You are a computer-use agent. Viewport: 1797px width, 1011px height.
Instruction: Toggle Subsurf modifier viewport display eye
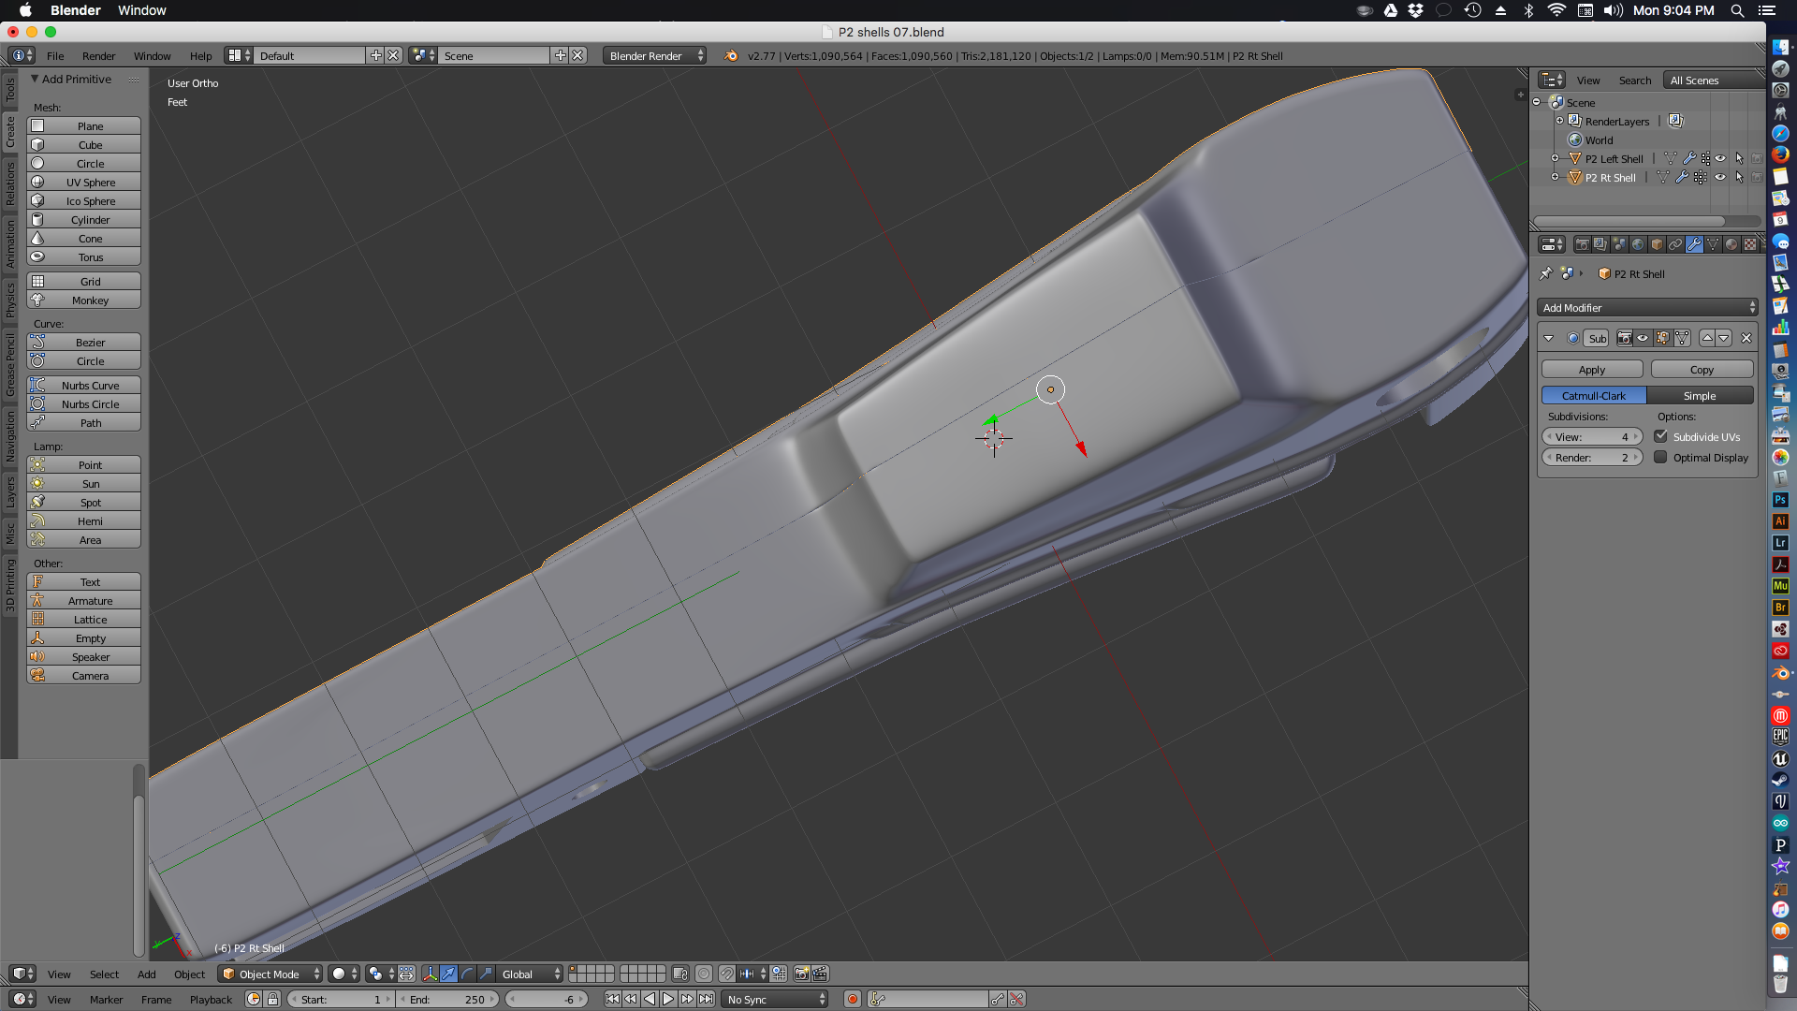coord(1643,338)
